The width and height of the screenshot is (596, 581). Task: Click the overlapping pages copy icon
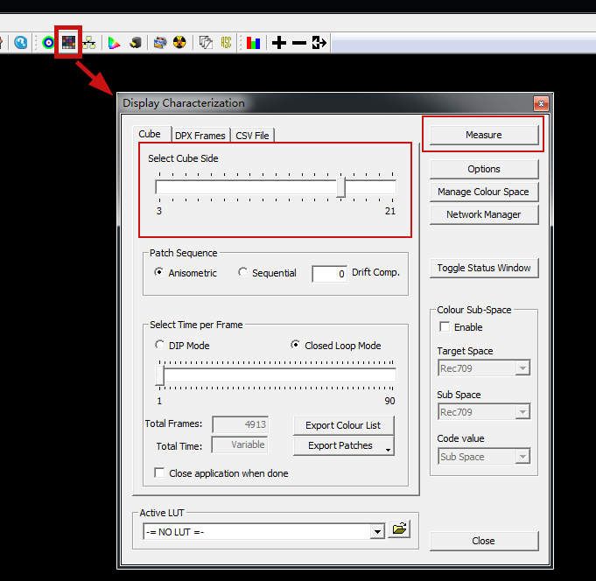[206, 43]
